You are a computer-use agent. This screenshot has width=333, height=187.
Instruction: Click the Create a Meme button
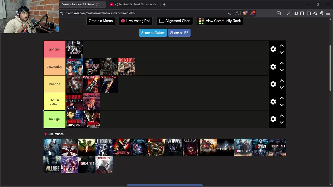101,21
